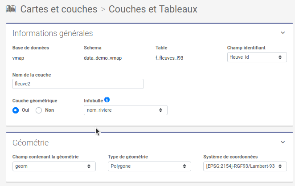Open the geometry field dropdown showing geom
The height and width of the screenshot is (186, 295).
click(54, 166)
